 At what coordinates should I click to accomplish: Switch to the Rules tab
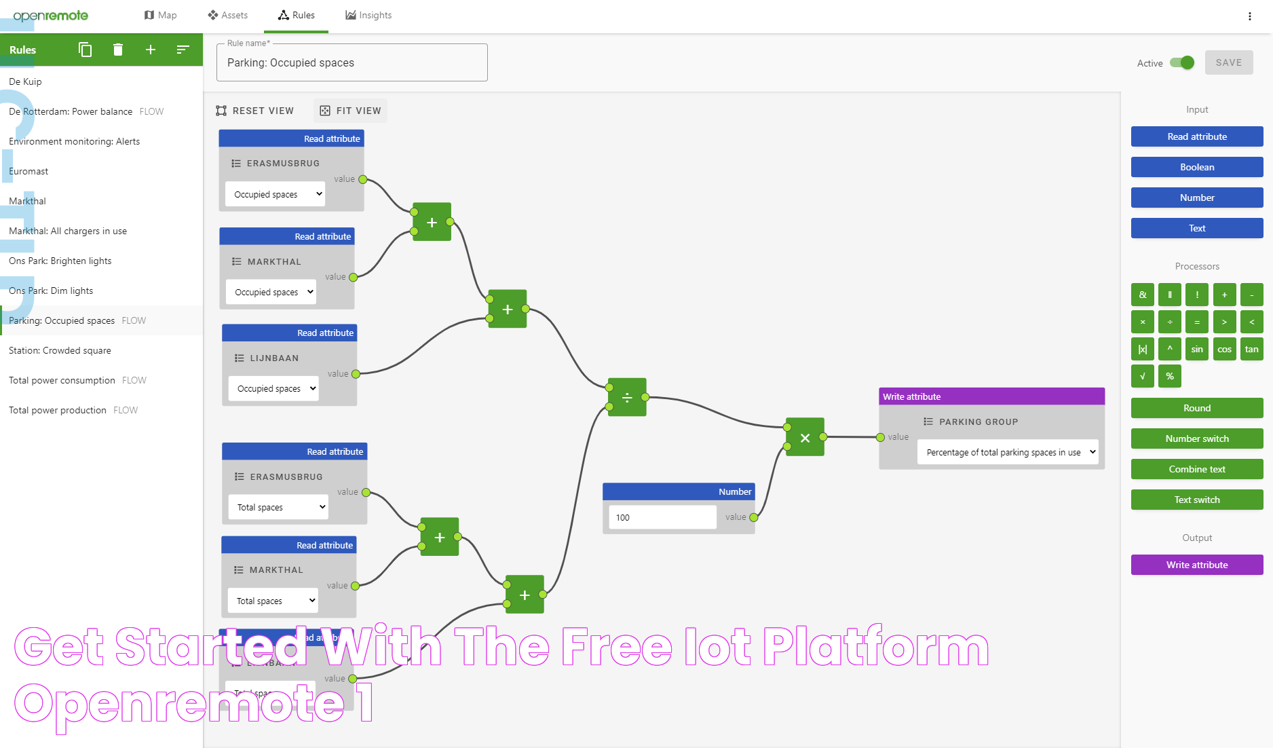297,15
